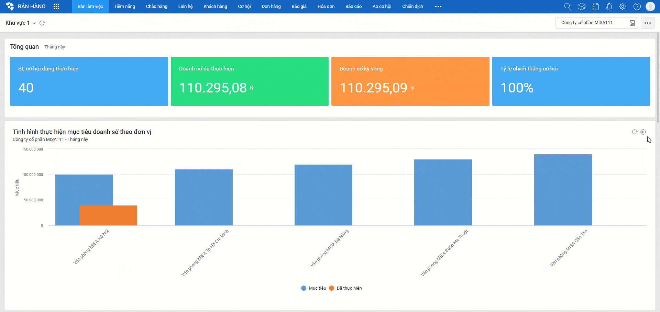Open the search icon in top bar
Viewport: 660px width, 312px height.
tap(568, 7)
